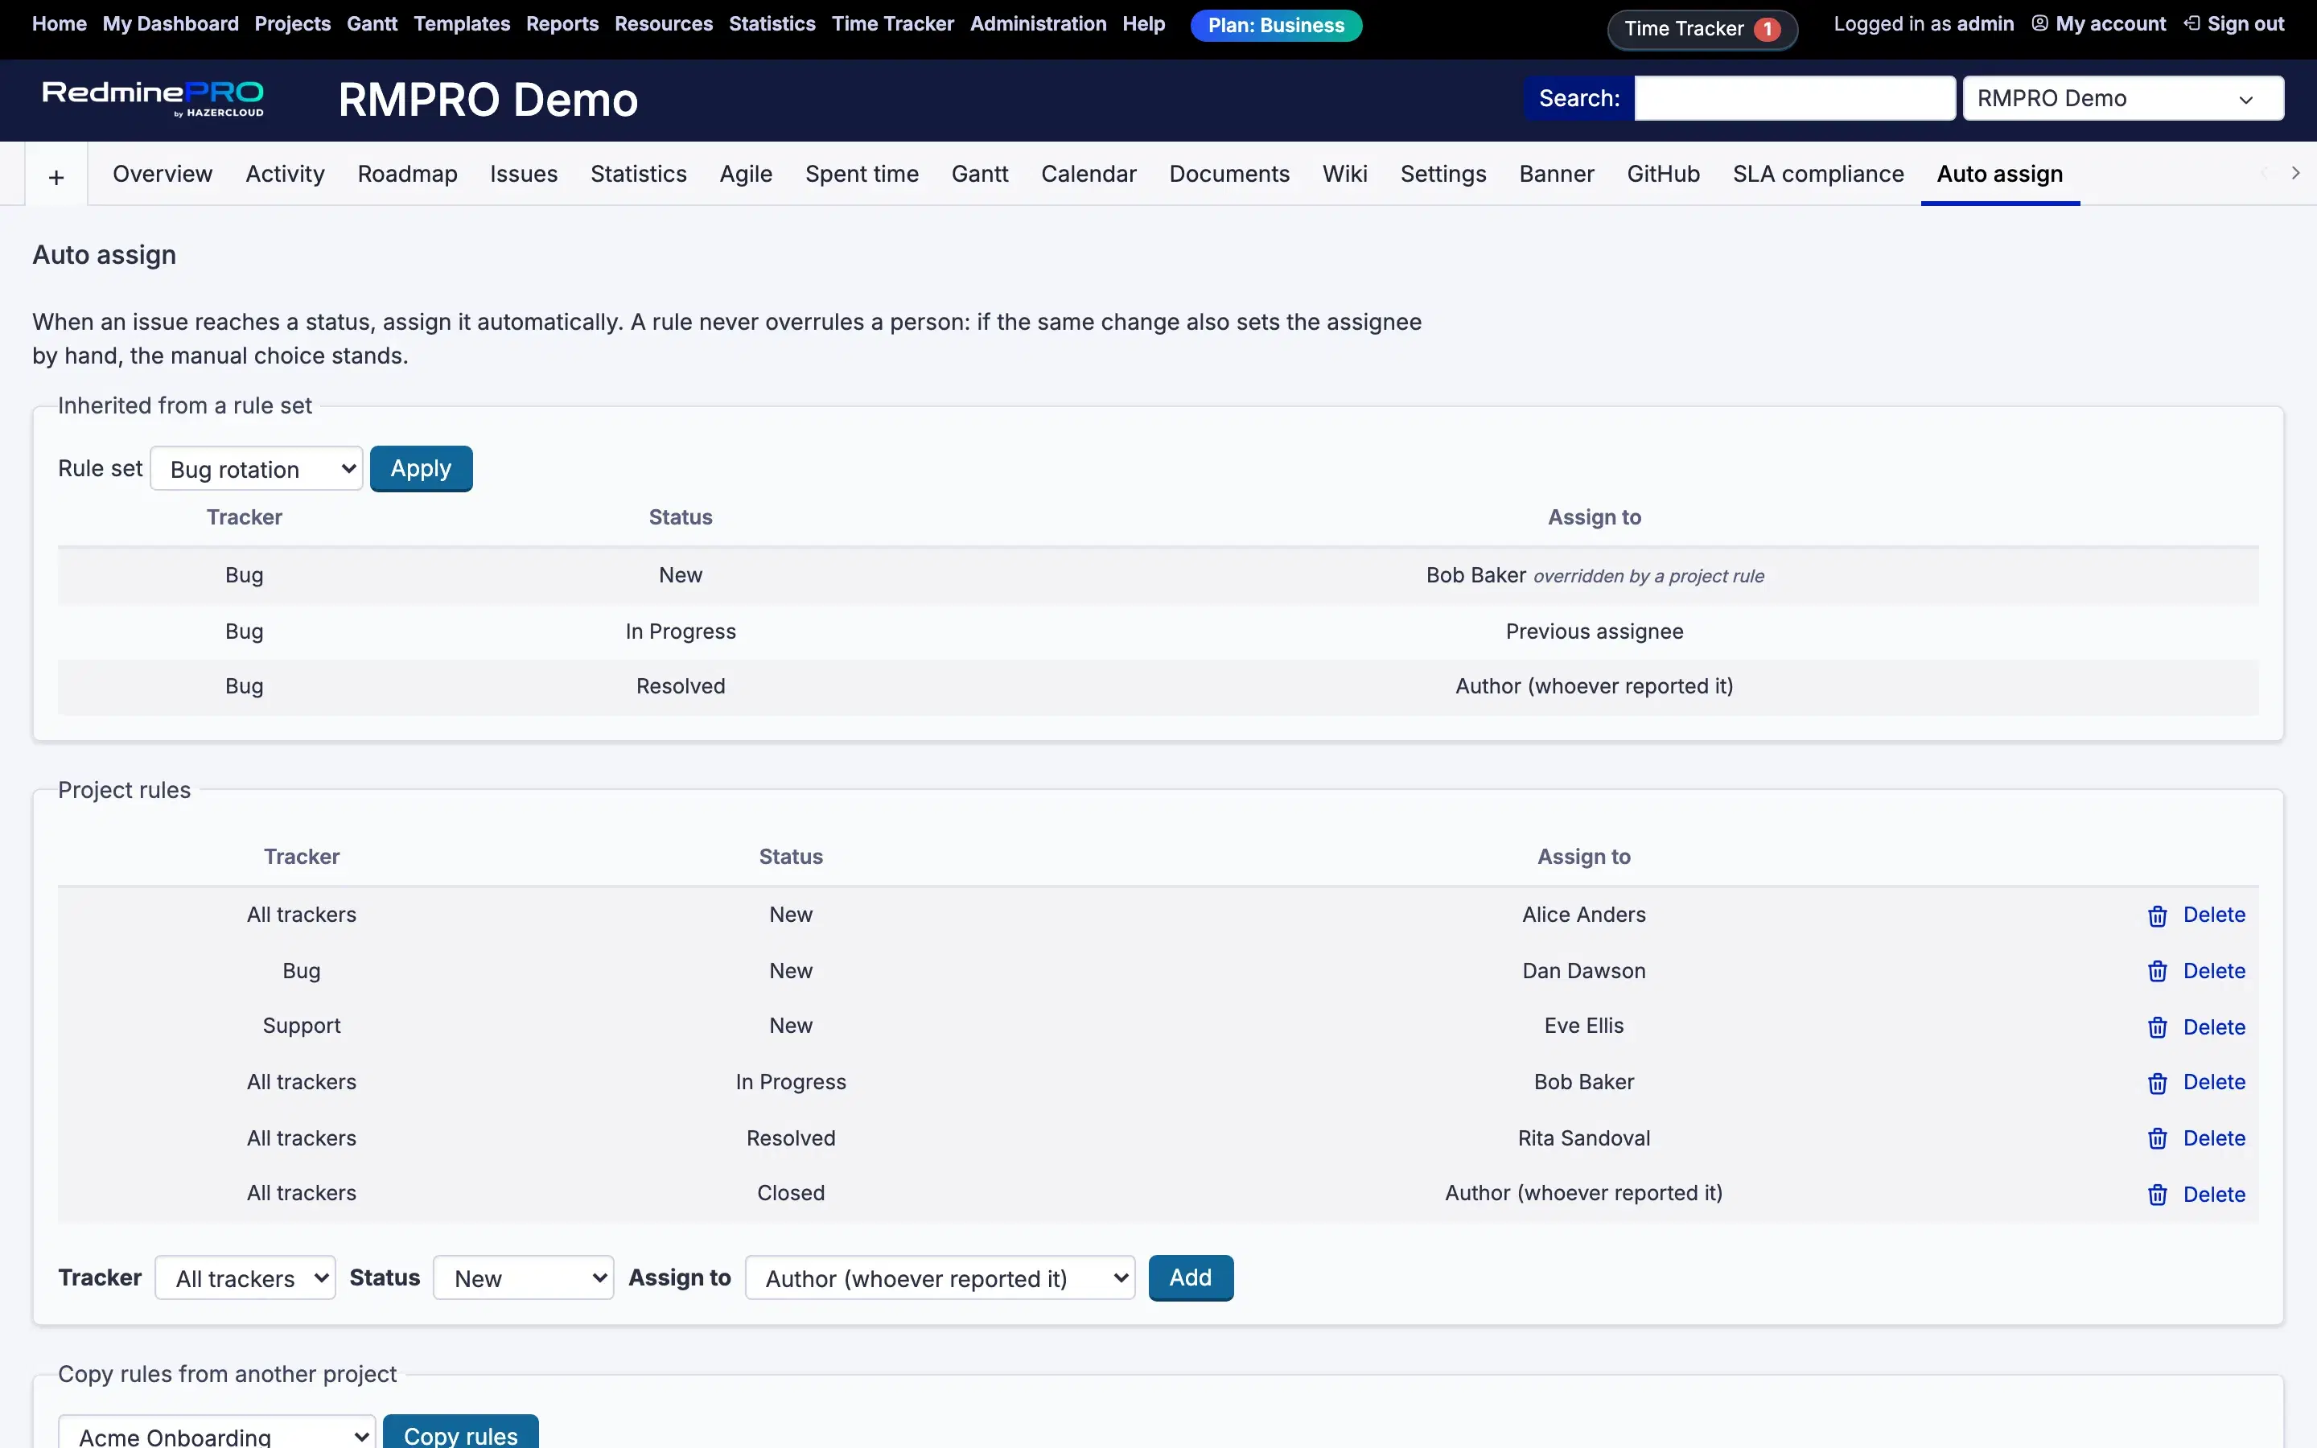Click the trash icon for the Closed status rule
Viewport: 2317px width, 1448px height.
2157,1195
